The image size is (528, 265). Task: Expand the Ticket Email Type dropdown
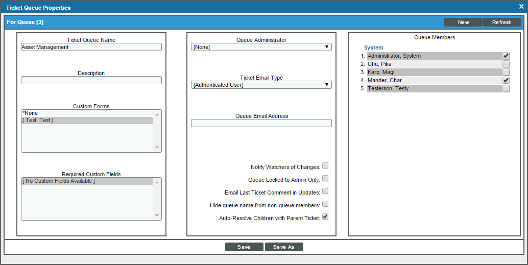coord(261,85)
